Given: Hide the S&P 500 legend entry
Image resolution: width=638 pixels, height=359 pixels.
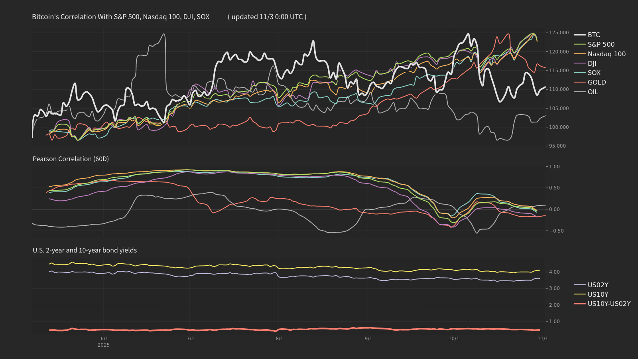Looking at the screenshot, I should pyautogui.click(x=601, y=44).
